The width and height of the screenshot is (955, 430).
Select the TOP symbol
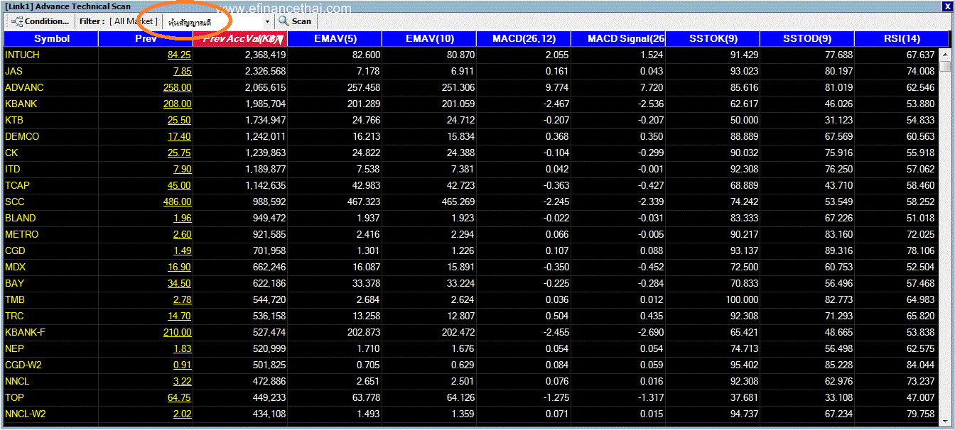pos(14,397)
